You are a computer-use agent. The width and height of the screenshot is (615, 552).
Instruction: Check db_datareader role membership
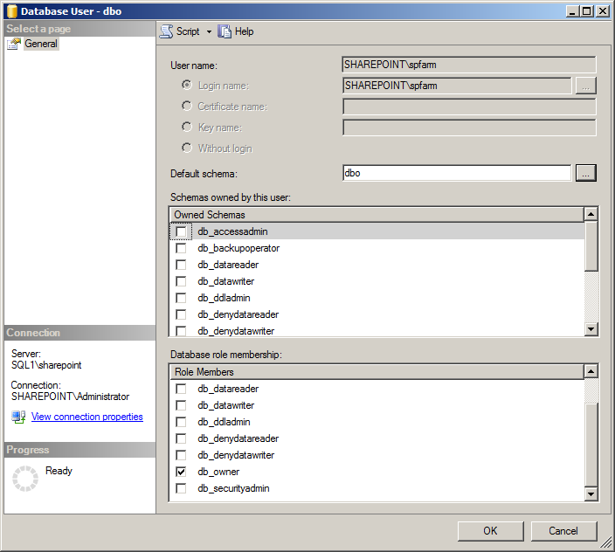click(181, 389)
